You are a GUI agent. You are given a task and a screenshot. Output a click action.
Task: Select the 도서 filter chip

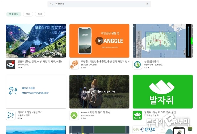pos(40,14)
